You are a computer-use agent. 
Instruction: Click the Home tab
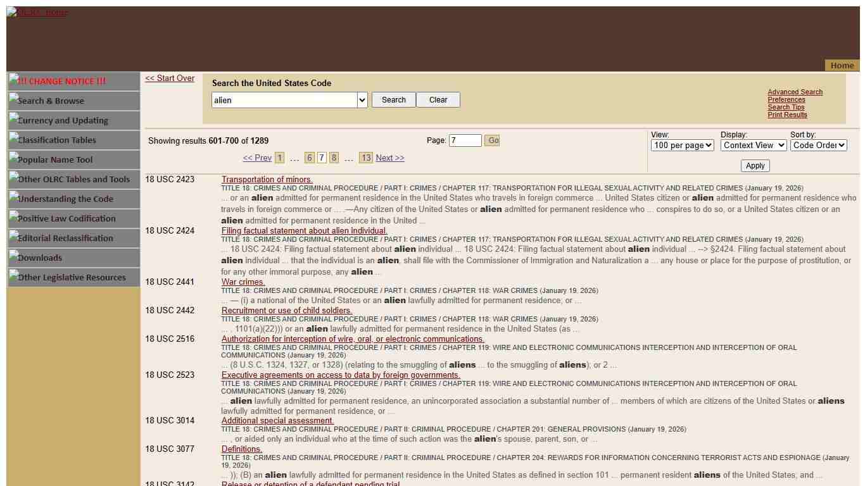(x=842, y=65)
